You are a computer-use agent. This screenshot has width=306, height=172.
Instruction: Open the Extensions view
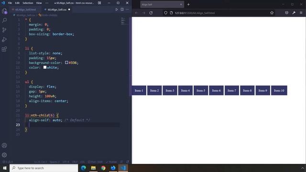click(4, 49)
